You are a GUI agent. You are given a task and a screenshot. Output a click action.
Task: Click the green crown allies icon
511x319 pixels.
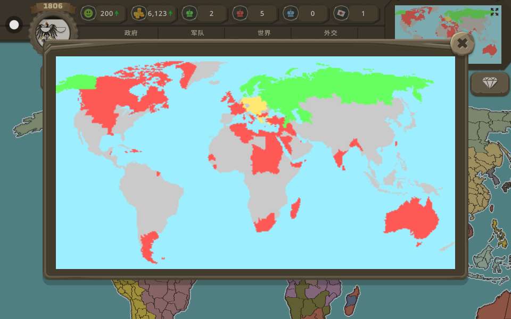click(189, 13)
